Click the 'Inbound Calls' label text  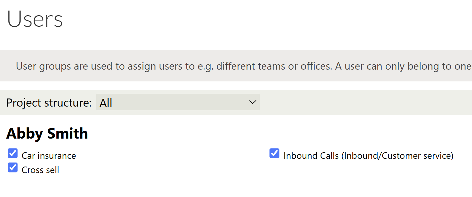(311, 156)
